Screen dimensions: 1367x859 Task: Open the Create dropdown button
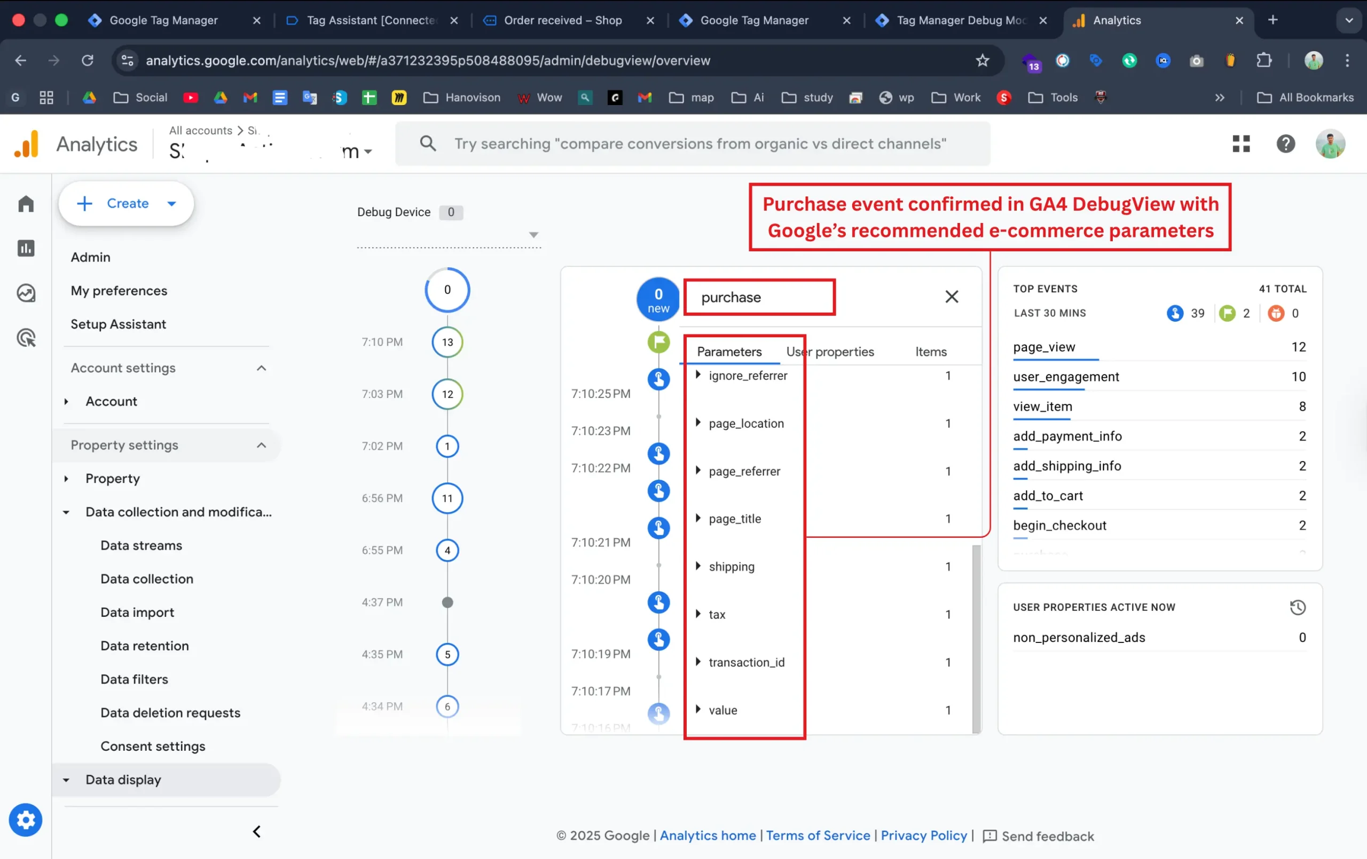(x=126, y=204)
